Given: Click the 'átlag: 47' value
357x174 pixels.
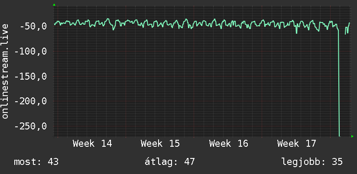Looking at the screenshot, I should 170,162.
